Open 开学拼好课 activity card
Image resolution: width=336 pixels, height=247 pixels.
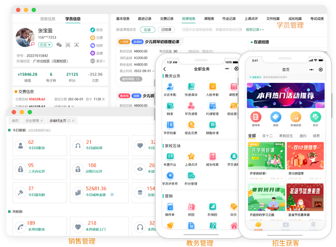point(267,162)
